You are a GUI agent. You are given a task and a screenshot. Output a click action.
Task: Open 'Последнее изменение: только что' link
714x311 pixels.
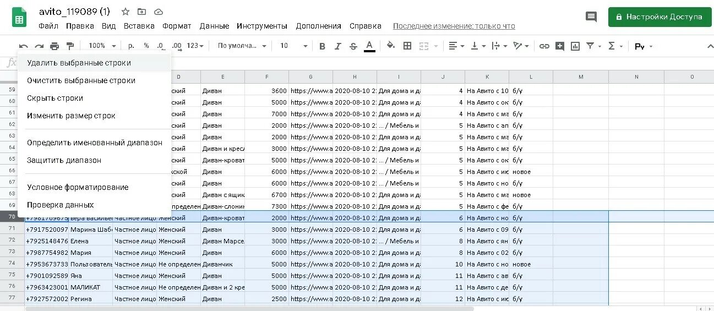(454, 26)
